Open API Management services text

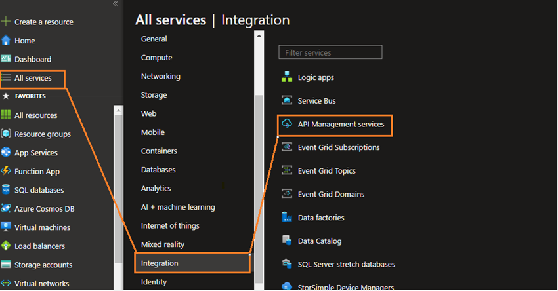coord(341,124)
